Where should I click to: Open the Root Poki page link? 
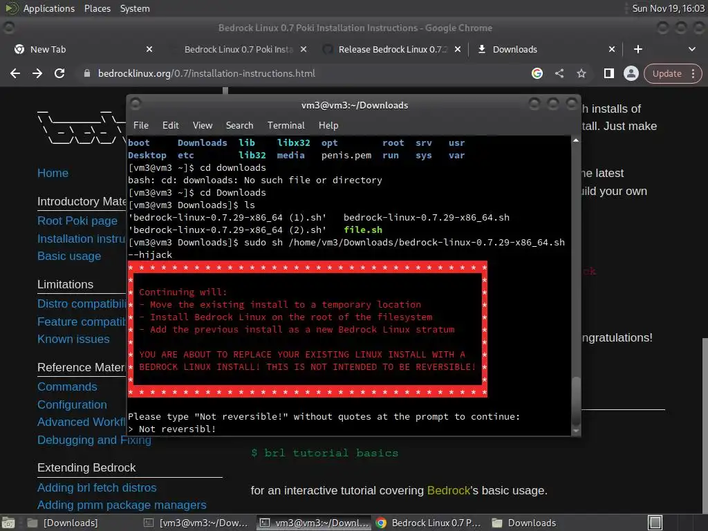[77, 221]
